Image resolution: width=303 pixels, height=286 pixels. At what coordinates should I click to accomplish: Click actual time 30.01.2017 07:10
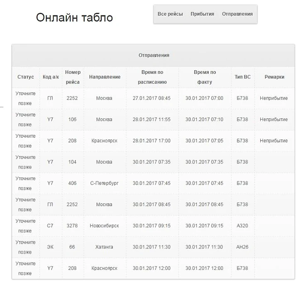click(x=204, y=120)
